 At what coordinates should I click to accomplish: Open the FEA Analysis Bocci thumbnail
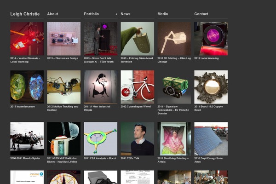(100, 139)
